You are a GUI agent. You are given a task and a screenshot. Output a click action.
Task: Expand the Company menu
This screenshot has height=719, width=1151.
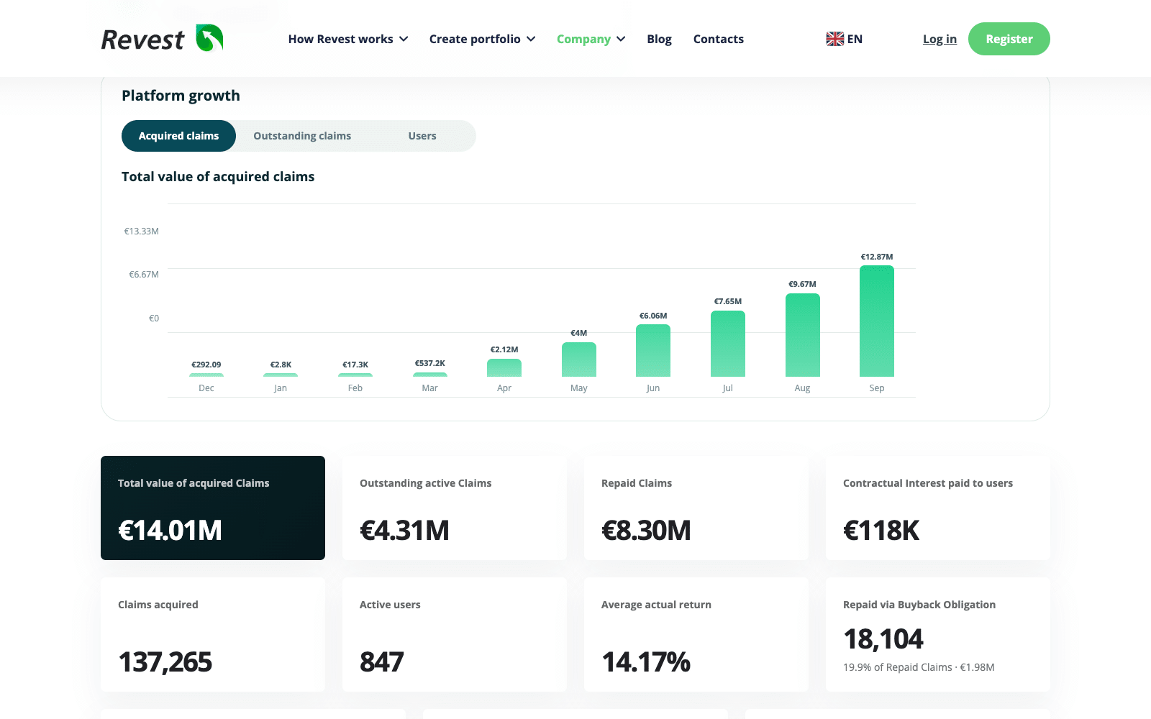pos(591,39)
